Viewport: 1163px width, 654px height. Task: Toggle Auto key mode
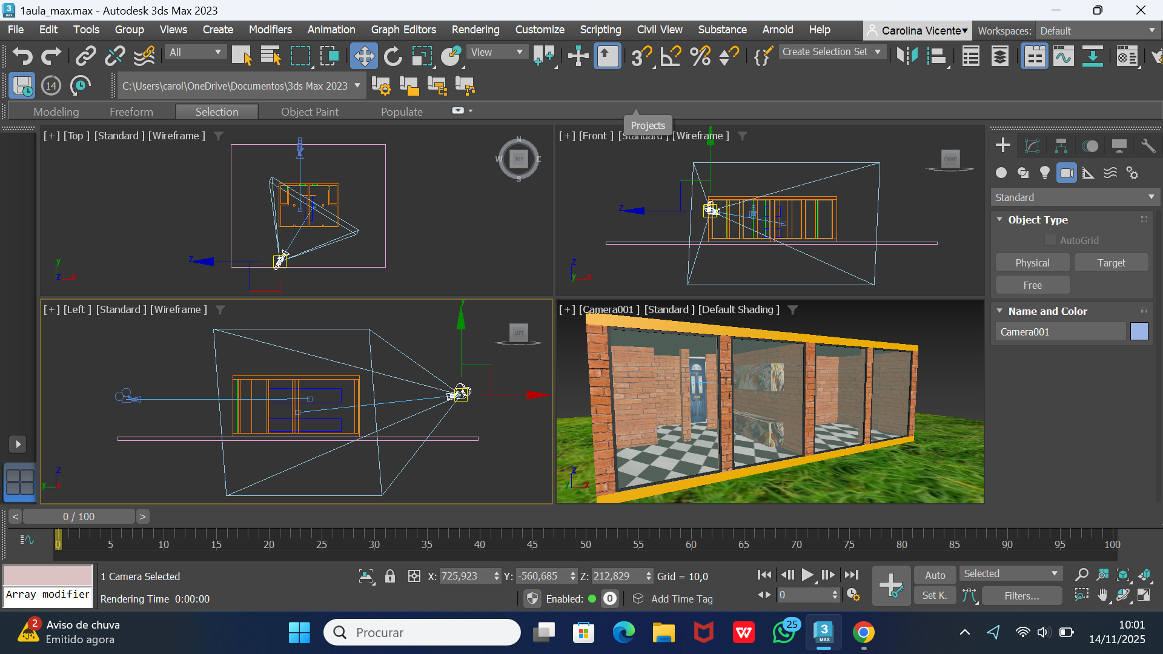(x=935, y=575)
